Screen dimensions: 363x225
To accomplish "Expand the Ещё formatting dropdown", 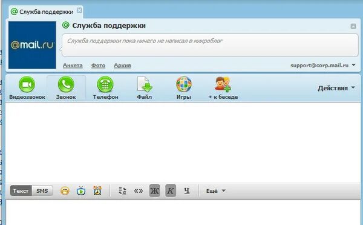I will pos(215,191).
